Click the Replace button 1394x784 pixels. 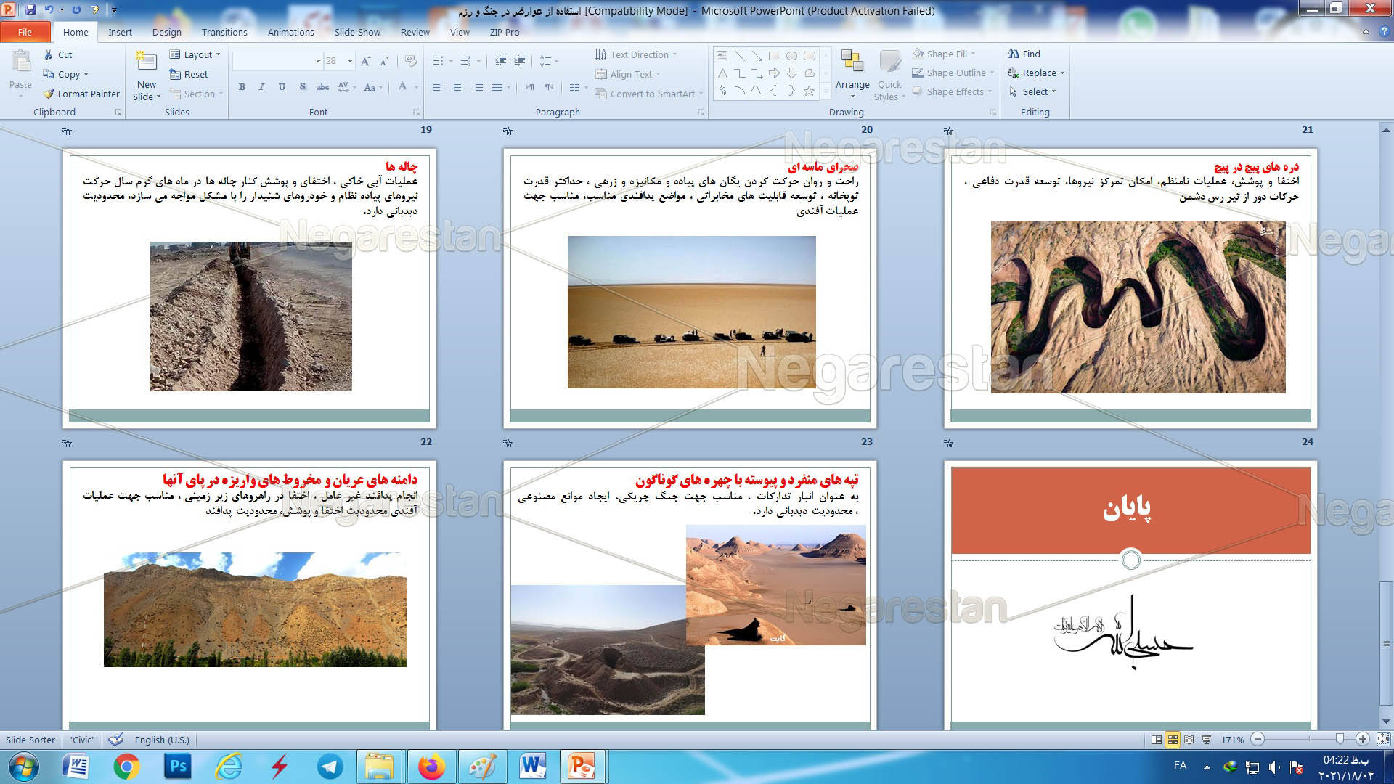1035,73
